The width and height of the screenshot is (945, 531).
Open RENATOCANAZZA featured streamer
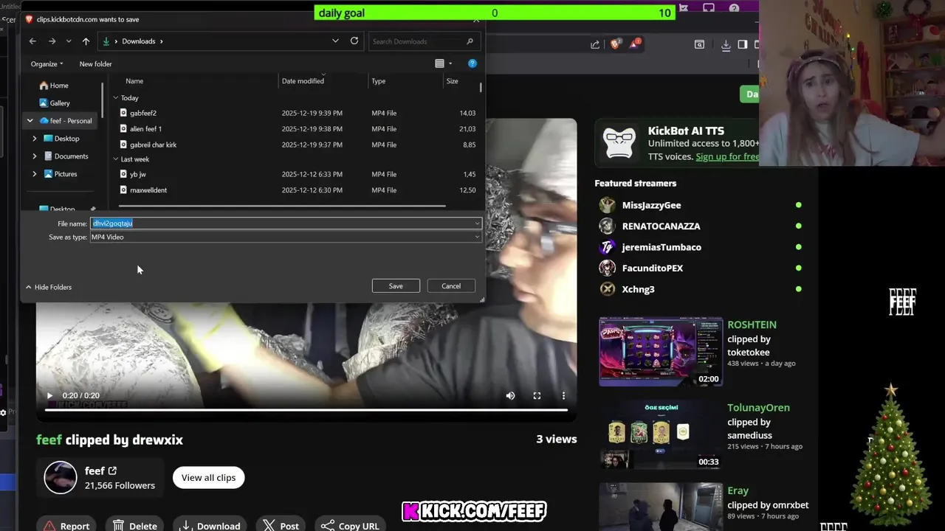661,226
